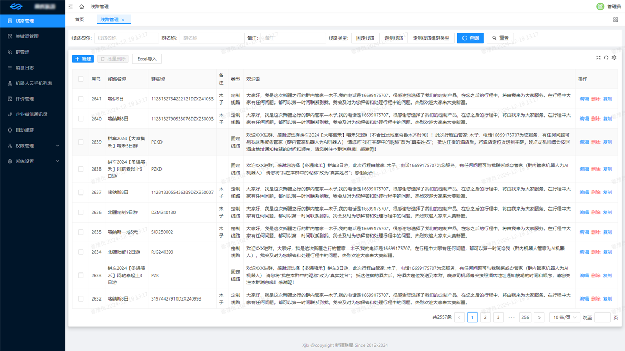Click 复制 for row 2639

coord(607,142)
